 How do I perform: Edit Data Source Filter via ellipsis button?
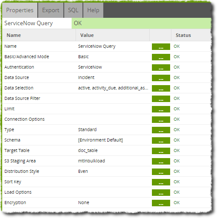pyautogui.click(x=161, y=99)
